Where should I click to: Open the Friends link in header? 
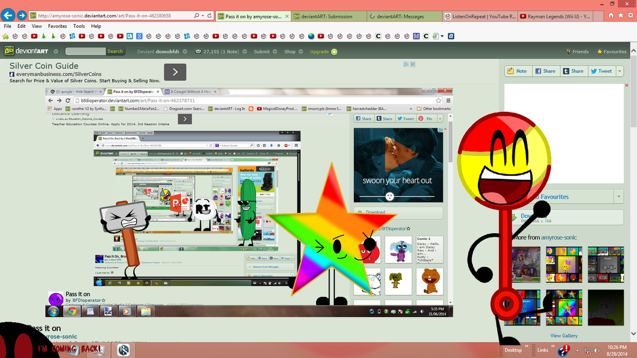click(577, 52)
